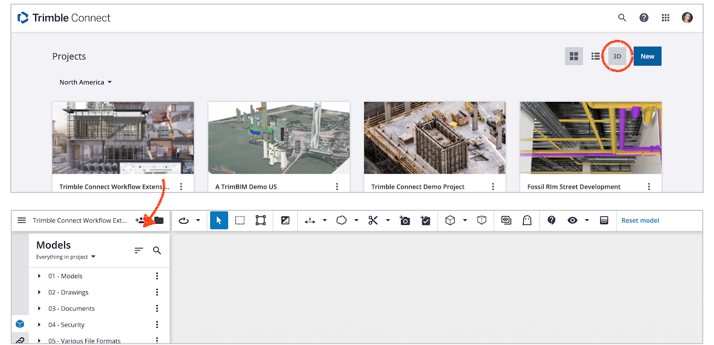Toggle object visibility with the eye icon

572,220
